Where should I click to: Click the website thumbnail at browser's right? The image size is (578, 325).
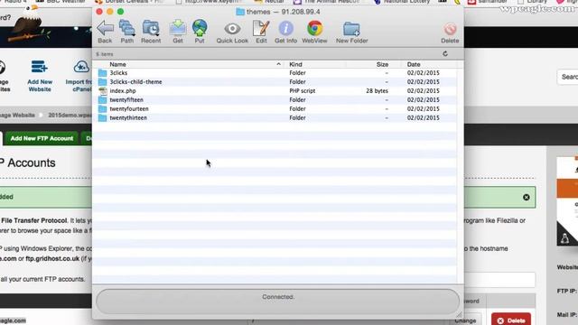pos(567,201)
